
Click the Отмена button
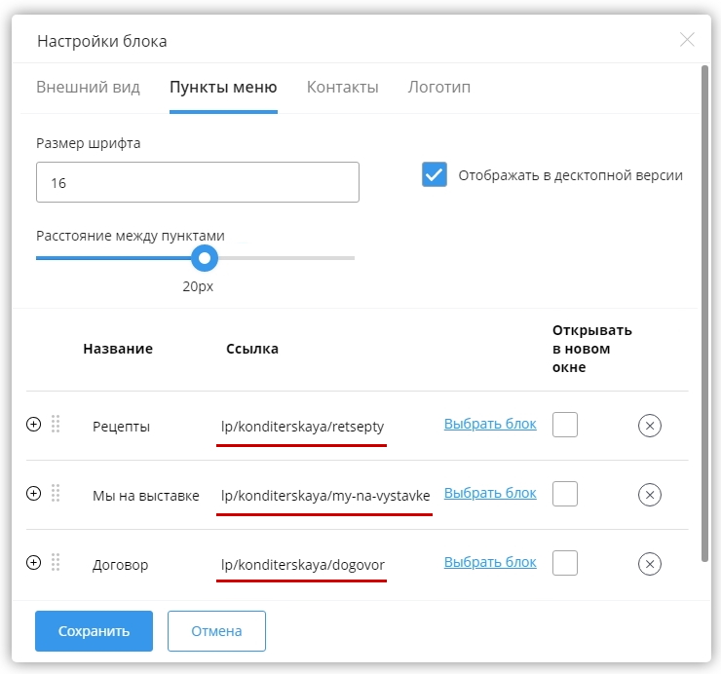(216, 631)
